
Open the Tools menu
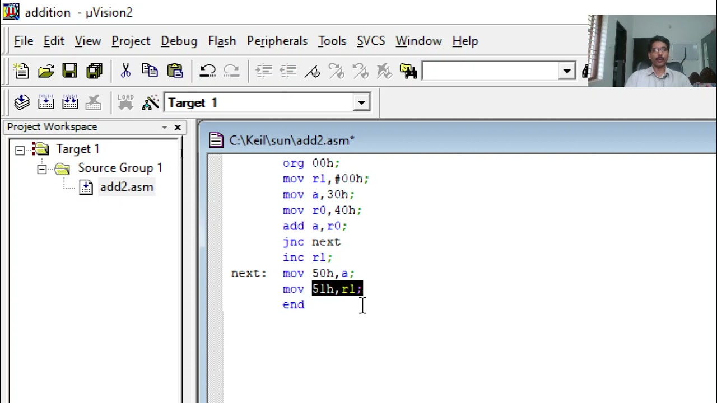coord(332,41)
